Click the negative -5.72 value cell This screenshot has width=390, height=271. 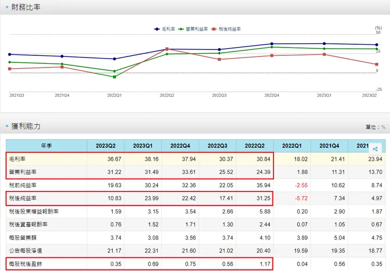pyautogui.click(x=291, y=198)
